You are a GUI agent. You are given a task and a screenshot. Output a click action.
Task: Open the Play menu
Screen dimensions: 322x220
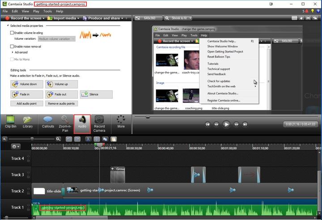(36, 11)
